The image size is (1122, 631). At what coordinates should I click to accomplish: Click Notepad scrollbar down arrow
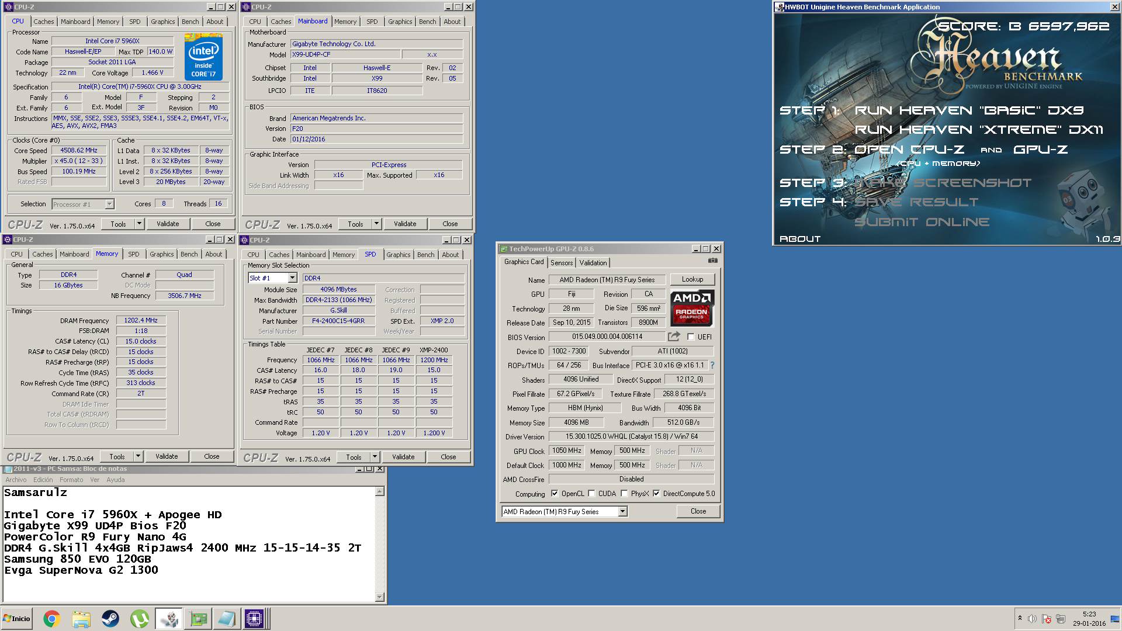(380, 597)
